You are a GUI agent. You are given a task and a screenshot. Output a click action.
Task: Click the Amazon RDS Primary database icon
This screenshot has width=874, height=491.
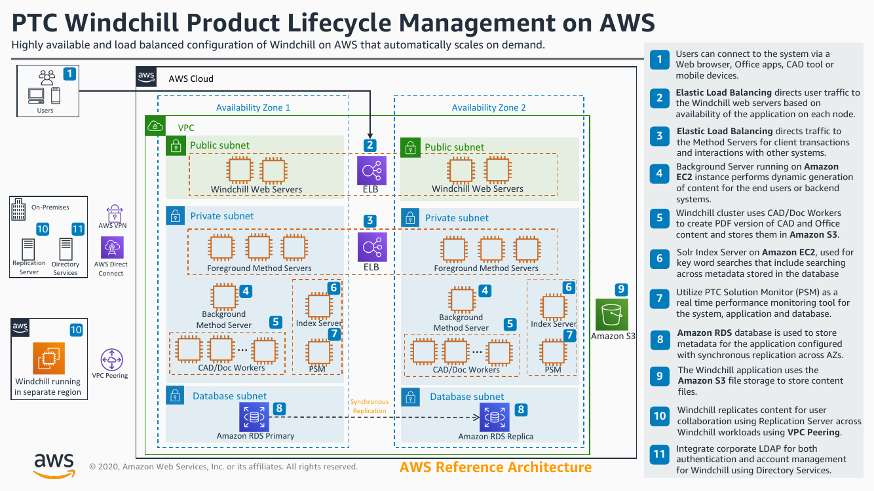[x=256, y=417]
